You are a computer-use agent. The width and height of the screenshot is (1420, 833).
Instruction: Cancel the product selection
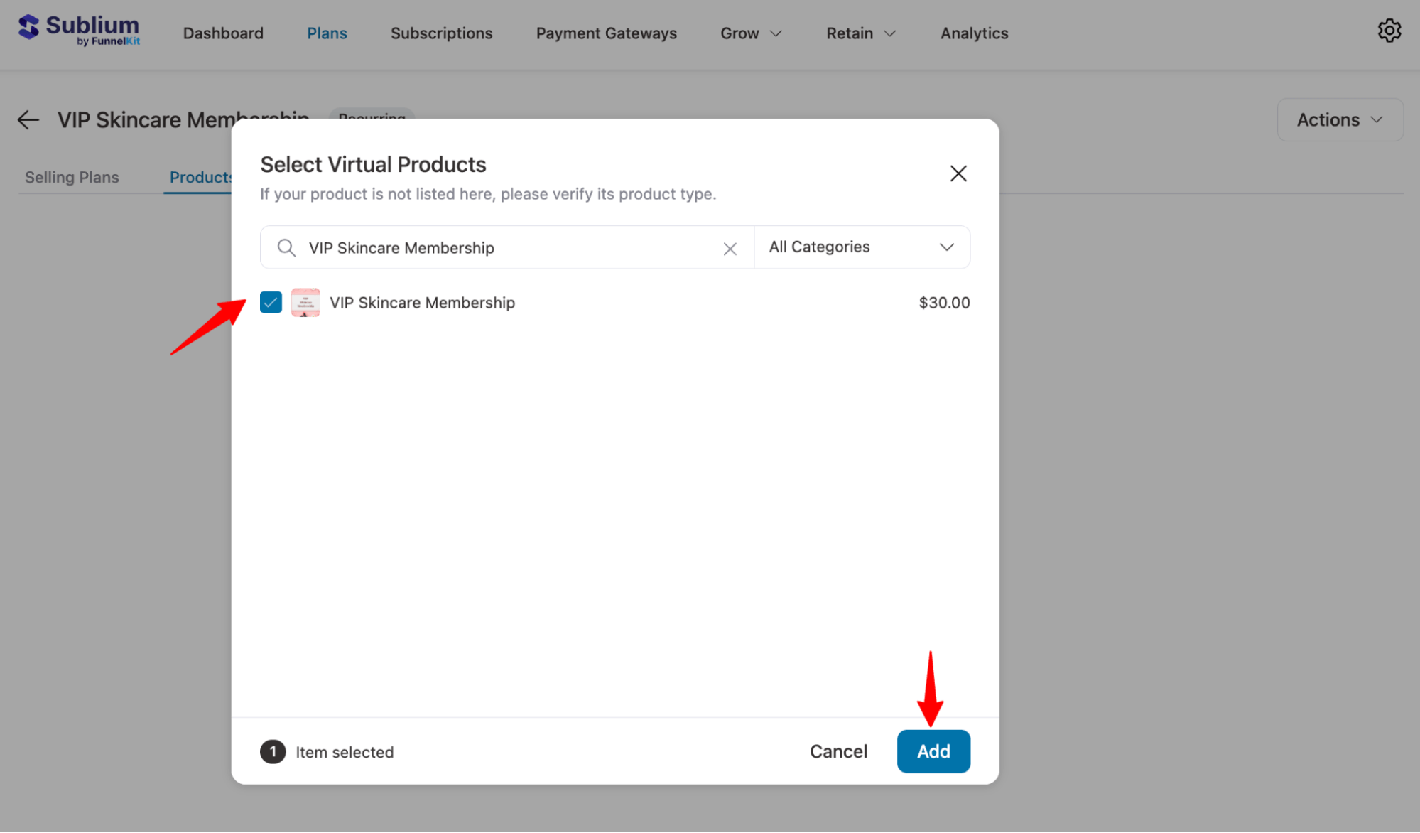[838, 751]
